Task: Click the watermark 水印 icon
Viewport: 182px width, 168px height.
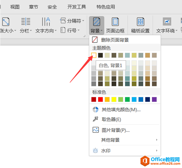Action: 95,150
